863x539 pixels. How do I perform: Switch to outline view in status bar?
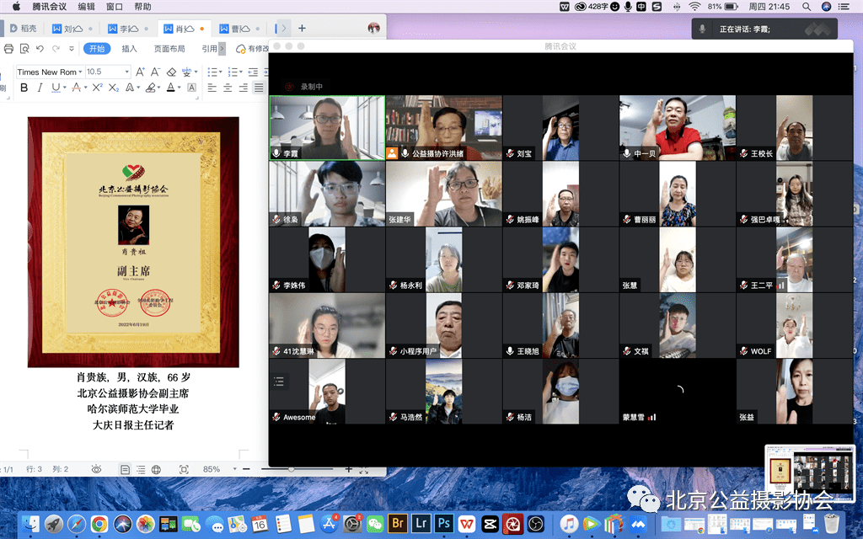tap(141, 469)
